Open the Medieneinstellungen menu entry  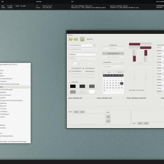point(15,141)
